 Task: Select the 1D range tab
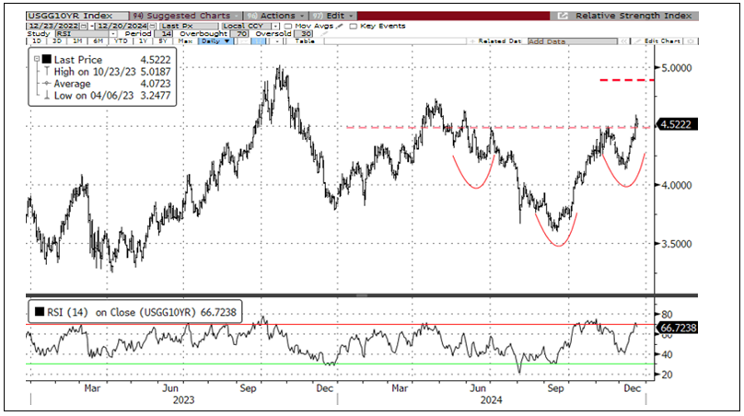(x=37, y=41)
